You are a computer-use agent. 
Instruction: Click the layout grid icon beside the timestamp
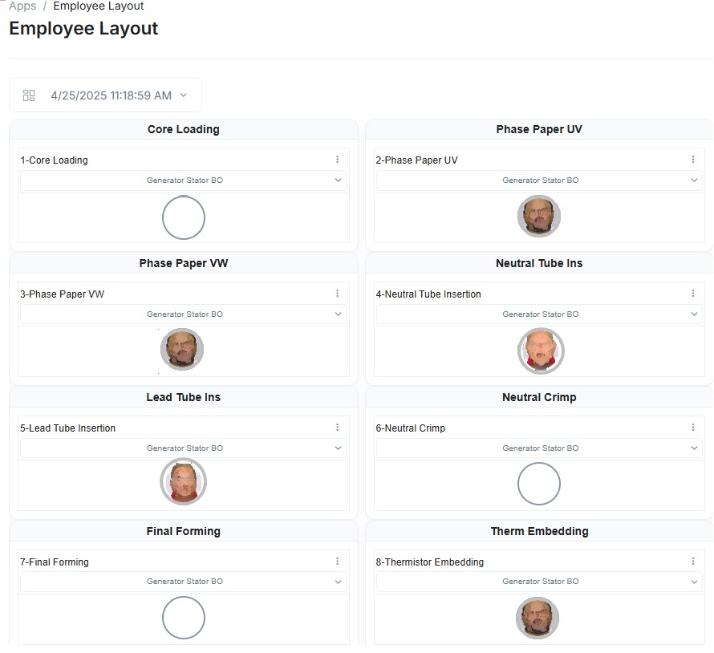point(28,95)
